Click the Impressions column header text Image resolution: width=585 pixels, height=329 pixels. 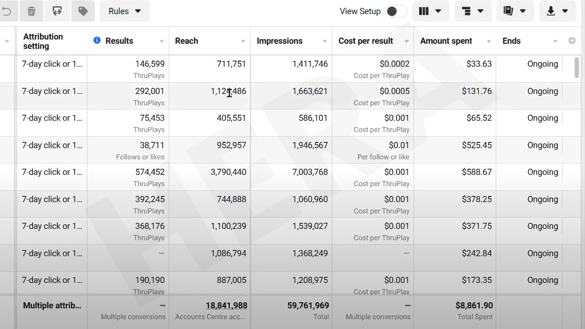tap(280, 41)
